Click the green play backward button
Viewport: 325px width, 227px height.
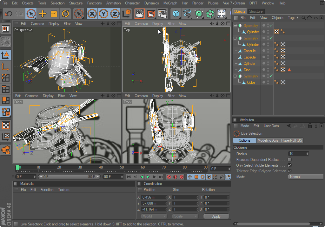point(142,177)
